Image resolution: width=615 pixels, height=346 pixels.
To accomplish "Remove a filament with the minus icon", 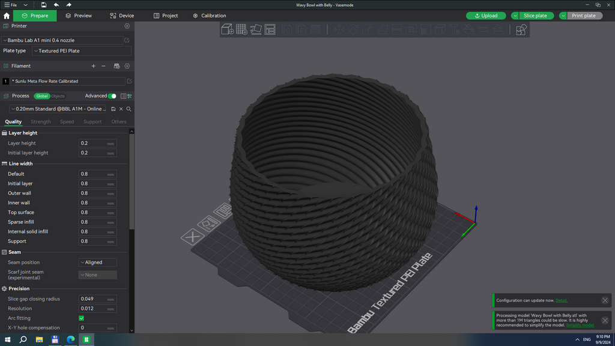I will coord(103,66).
